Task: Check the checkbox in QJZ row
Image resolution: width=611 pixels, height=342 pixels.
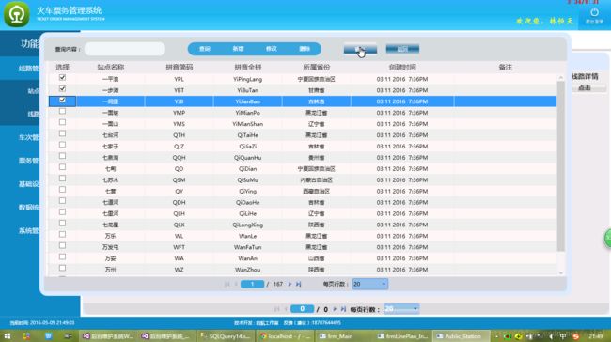Action: tap(62, 145)
